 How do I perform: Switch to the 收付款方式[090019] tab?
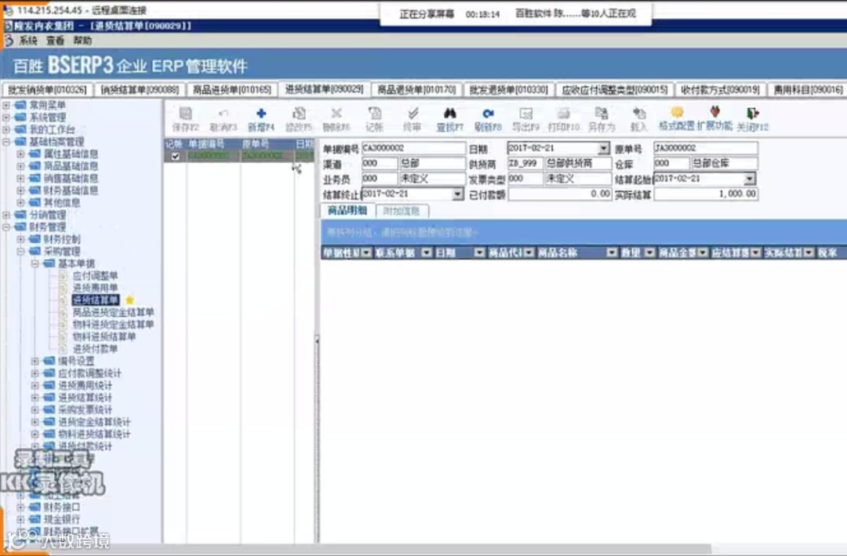coord(720,89)
